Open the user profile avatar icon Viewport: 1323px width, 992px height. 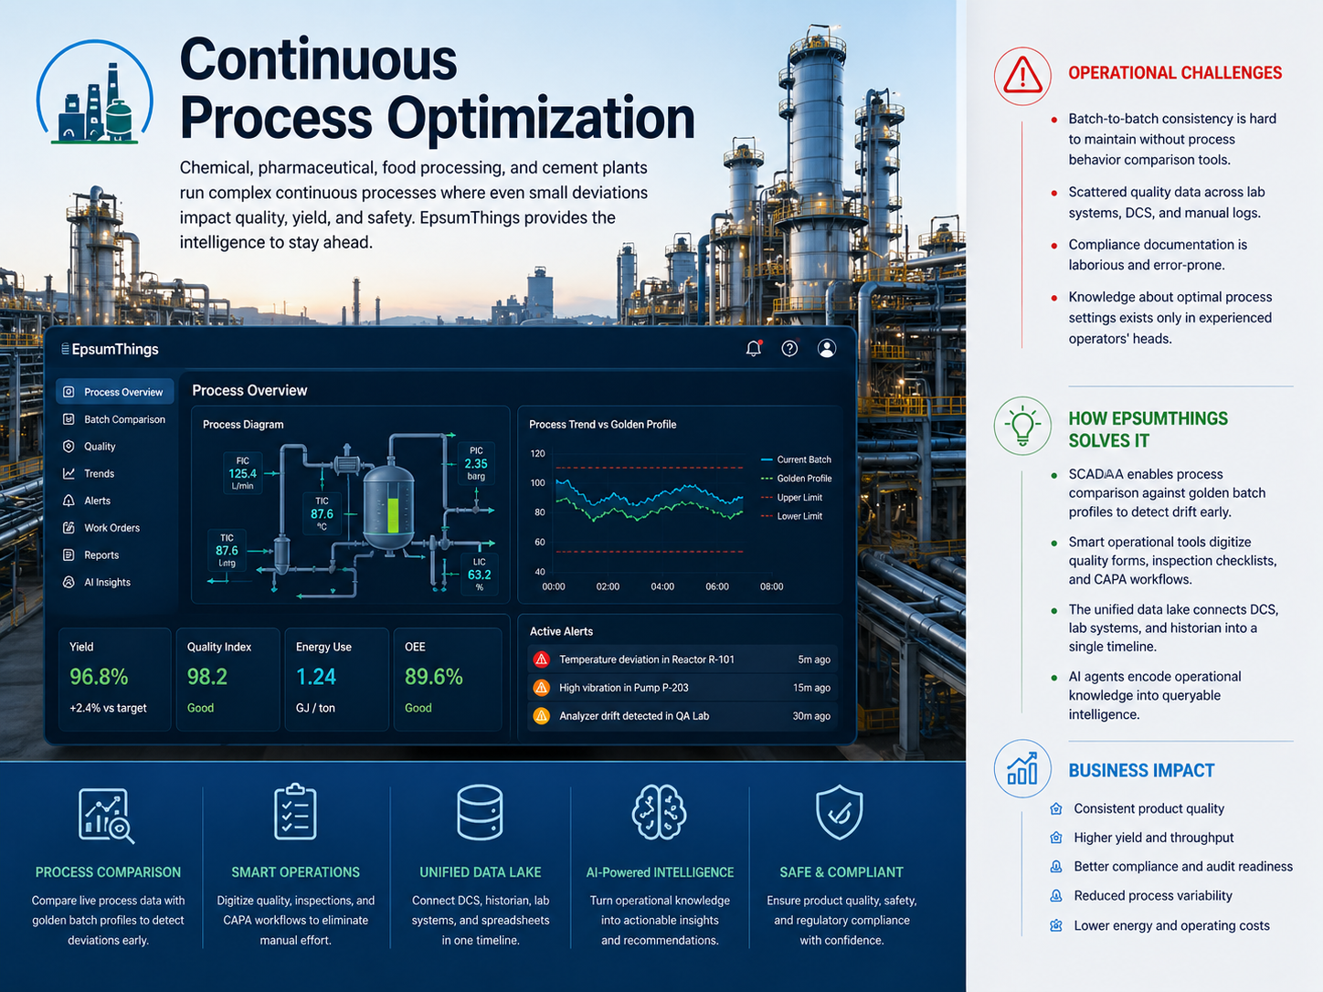click(827, 348)
